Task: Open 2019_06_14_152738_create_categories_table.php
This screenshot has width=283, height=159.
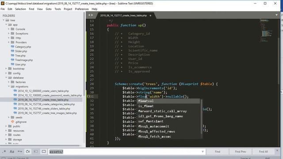Action: [46, 104]
